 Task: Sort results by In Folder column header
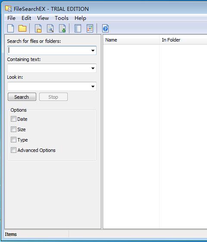(183, 40)
